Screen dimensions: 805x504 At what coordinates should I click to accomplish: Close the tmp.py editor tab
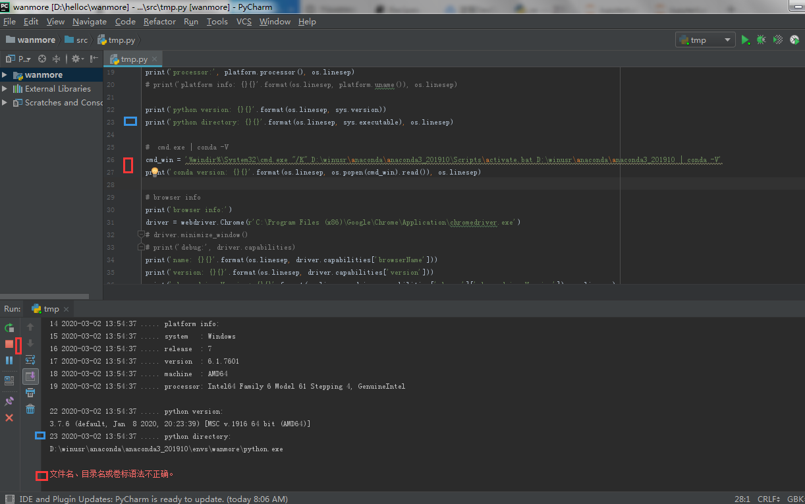click(154, 59)
